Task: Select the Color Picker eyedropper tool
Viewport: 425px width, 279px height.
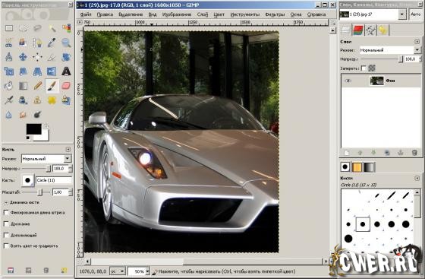Action: tap(52, 43)
